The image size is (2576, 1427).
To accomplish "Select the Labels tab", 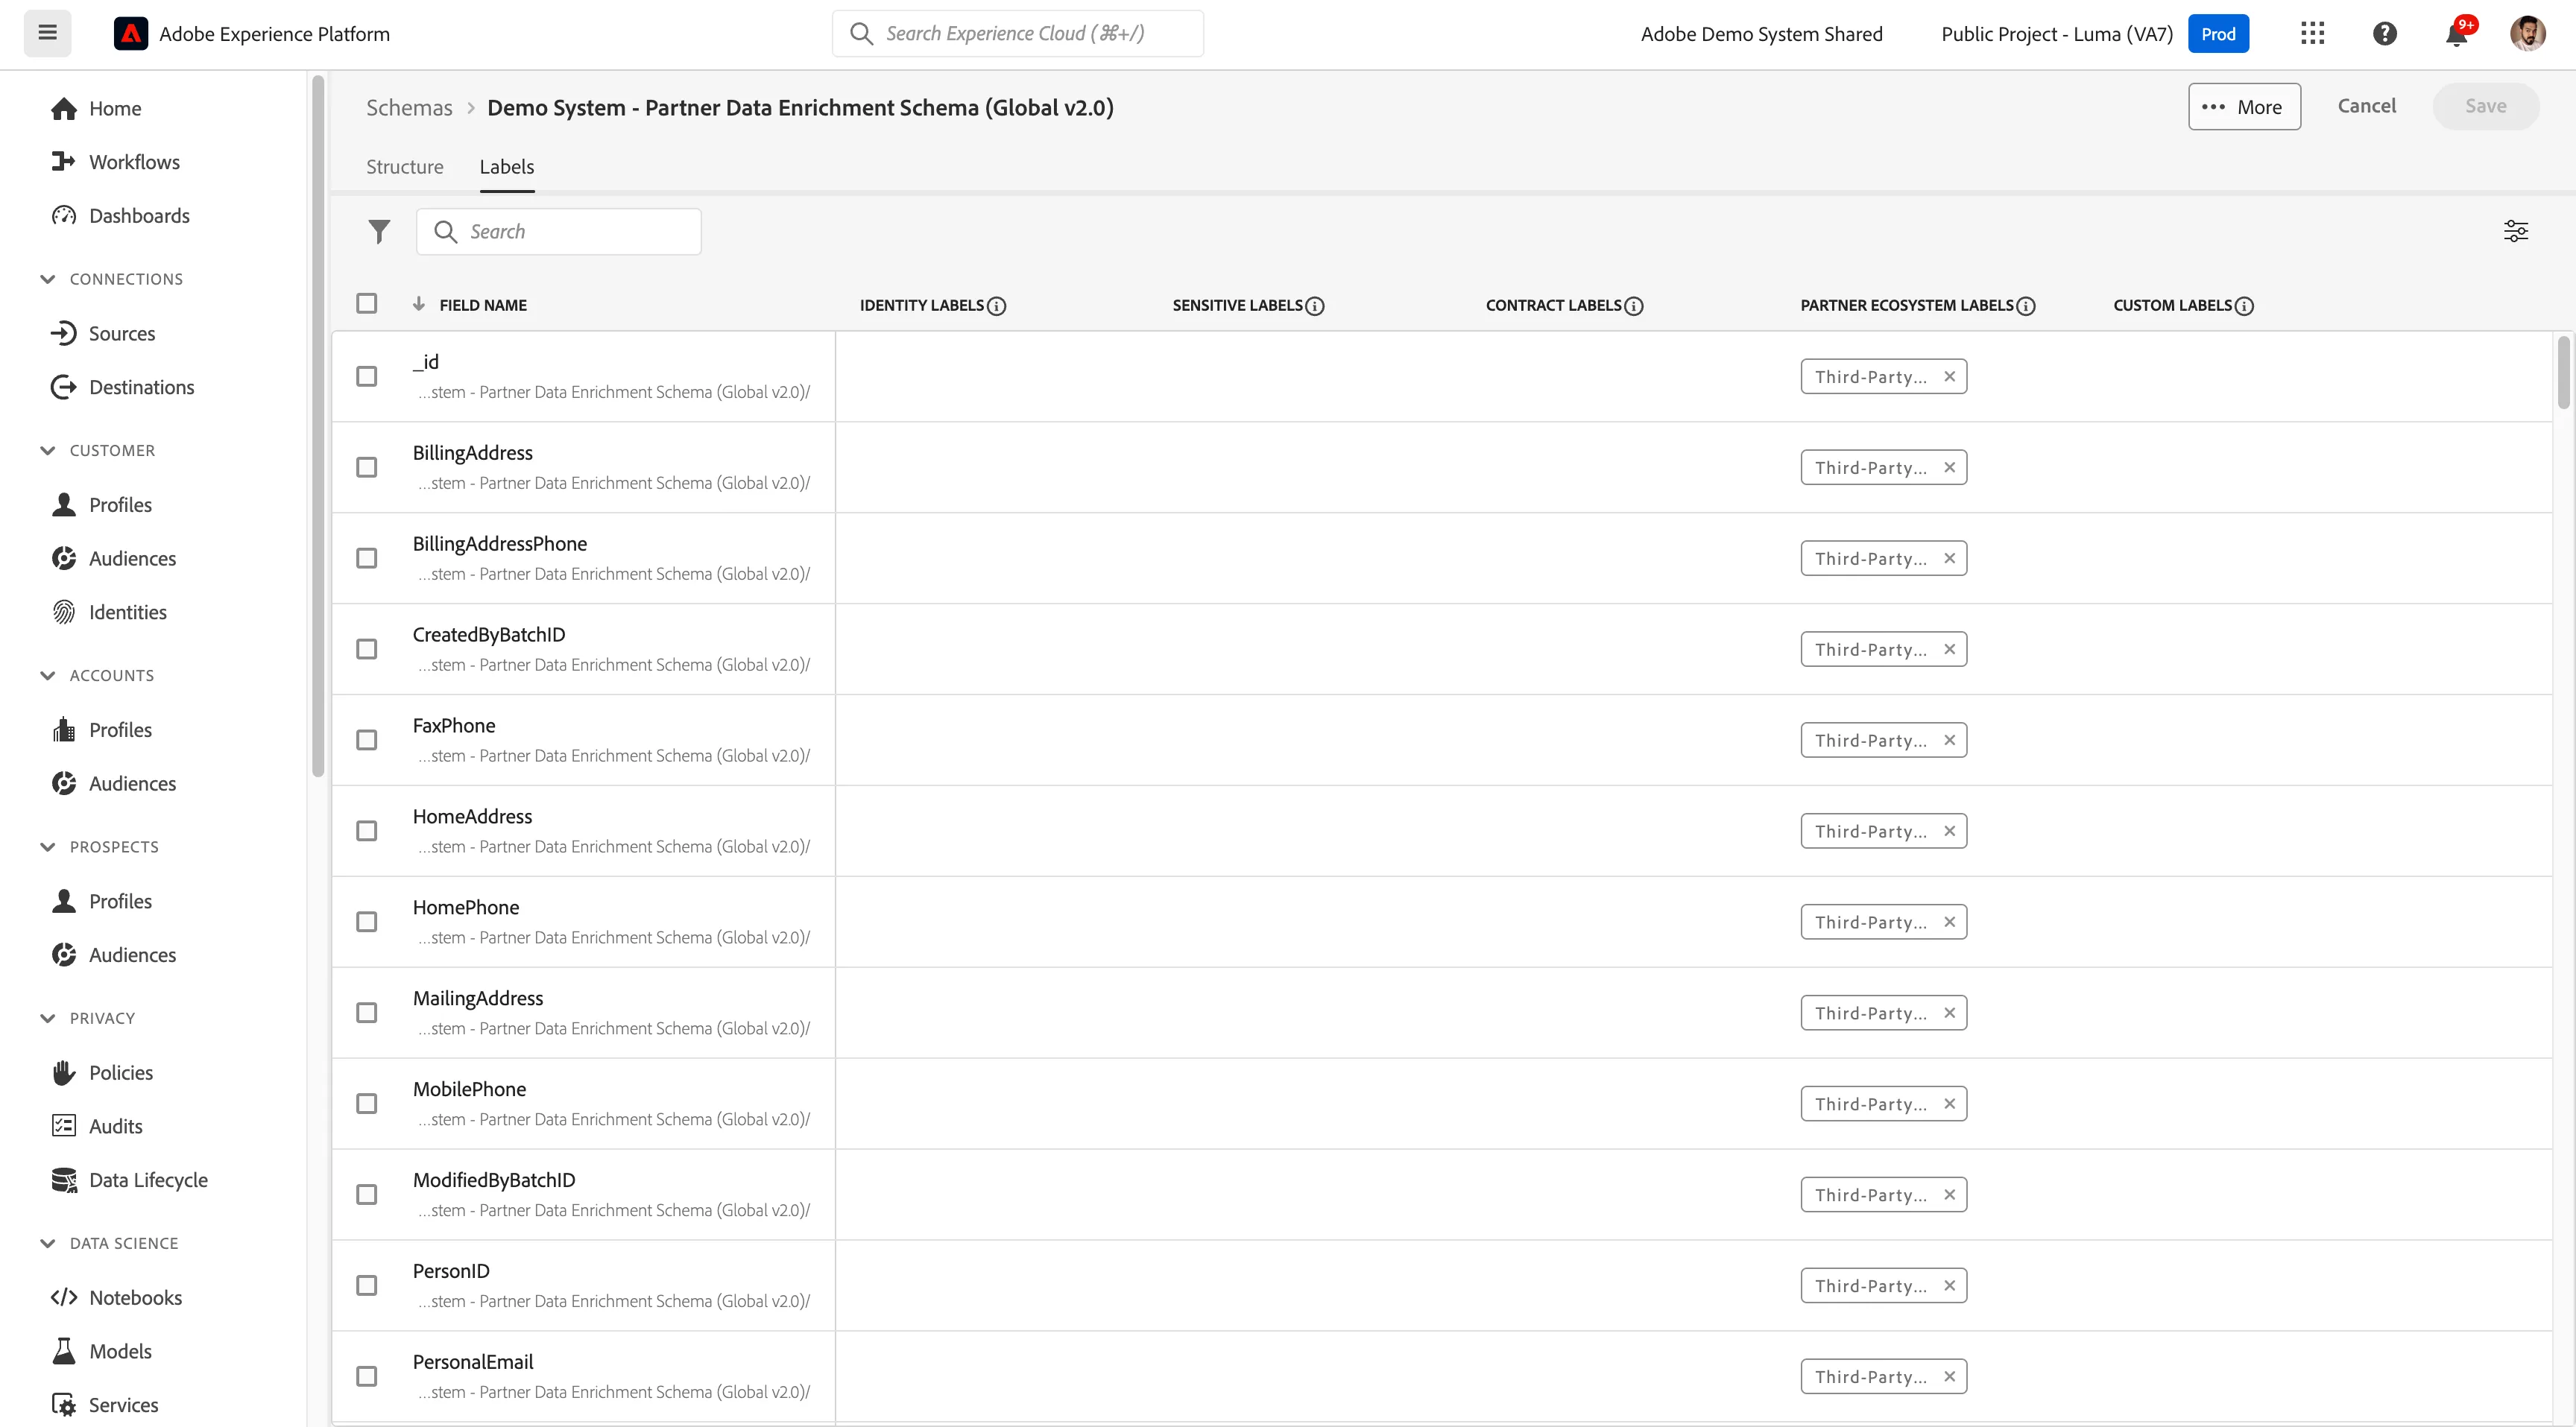I will coord(506,167).
